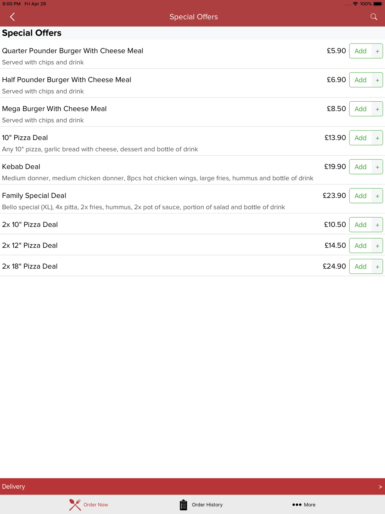Expand the Delivery bar arrow
This screenshot has width=385, height=514.
(x=380, y=487)
